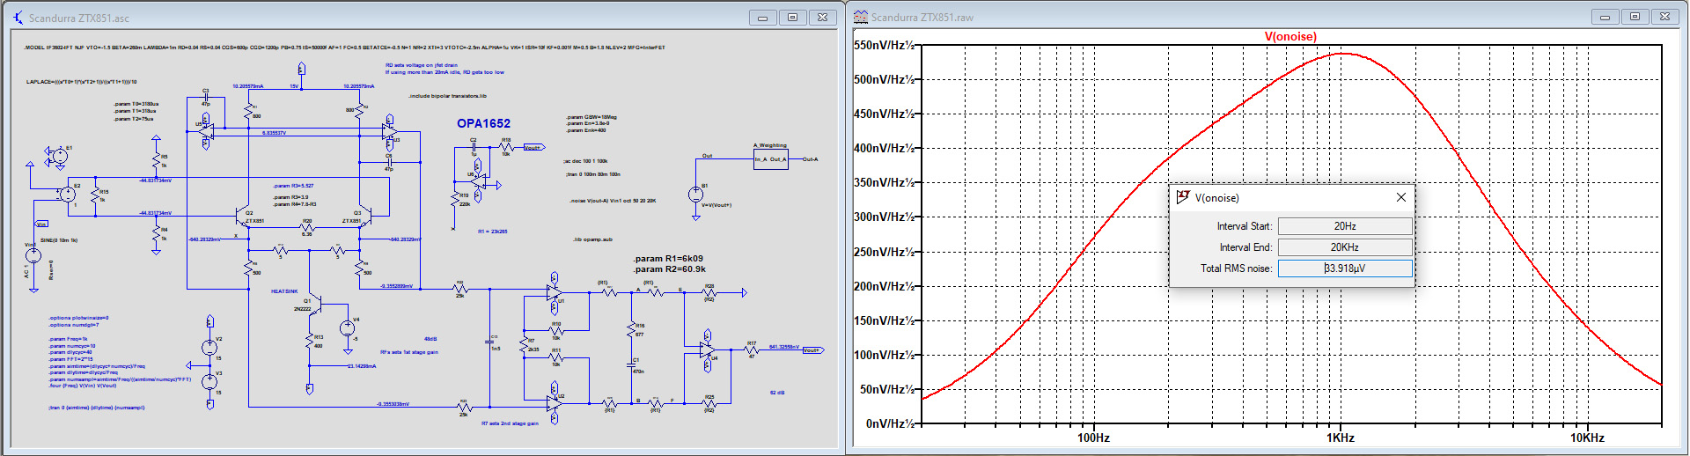Close the V(onoise) noise integration dialog
The image size is (1690, 456).
(x=1400, y=197)
